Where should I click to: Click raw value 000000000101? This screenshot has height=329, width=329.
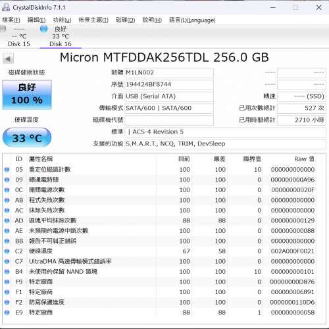[x=293, y=272]
